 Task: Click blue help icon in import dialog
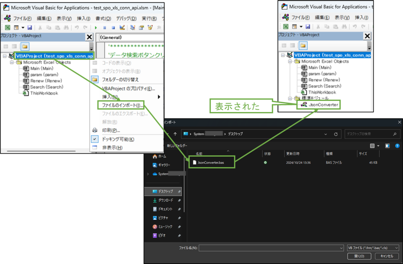pyautogui.click(x=397, y=146)
